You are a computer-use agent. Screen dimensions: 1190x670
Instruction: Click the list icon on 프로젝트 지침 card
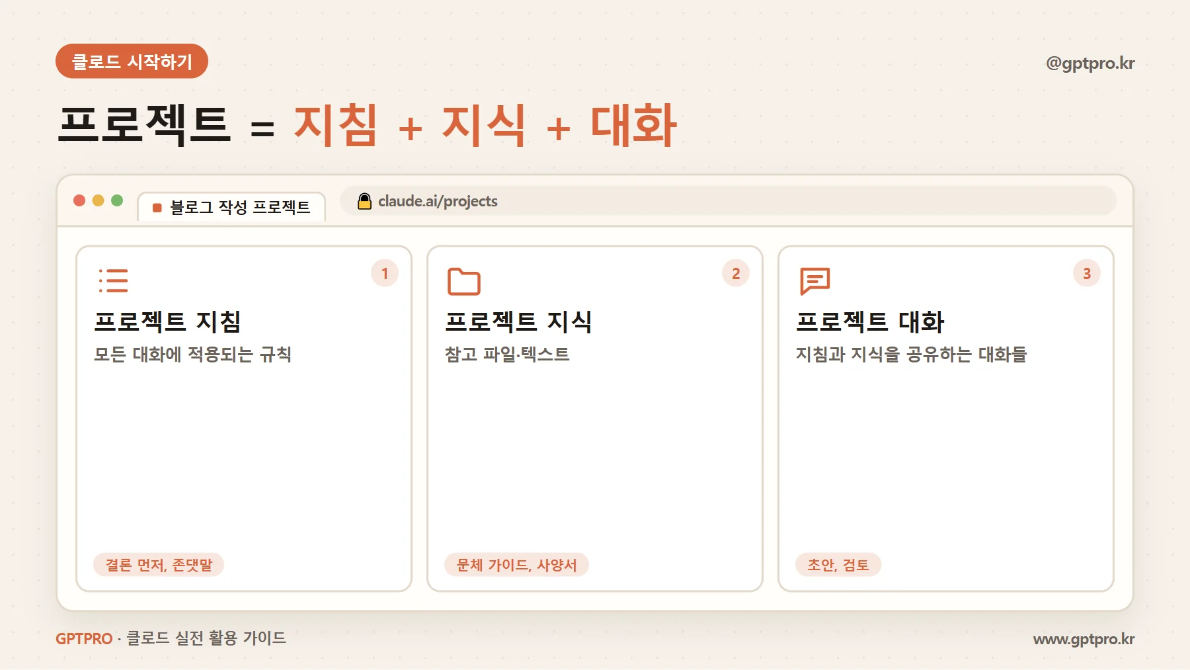click(x=113, y=280)
